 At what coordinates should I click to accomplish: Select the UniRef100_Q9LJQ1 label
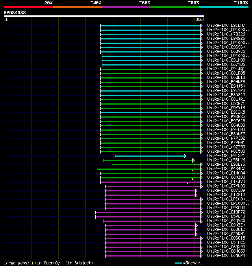click(x=226, y=69)
